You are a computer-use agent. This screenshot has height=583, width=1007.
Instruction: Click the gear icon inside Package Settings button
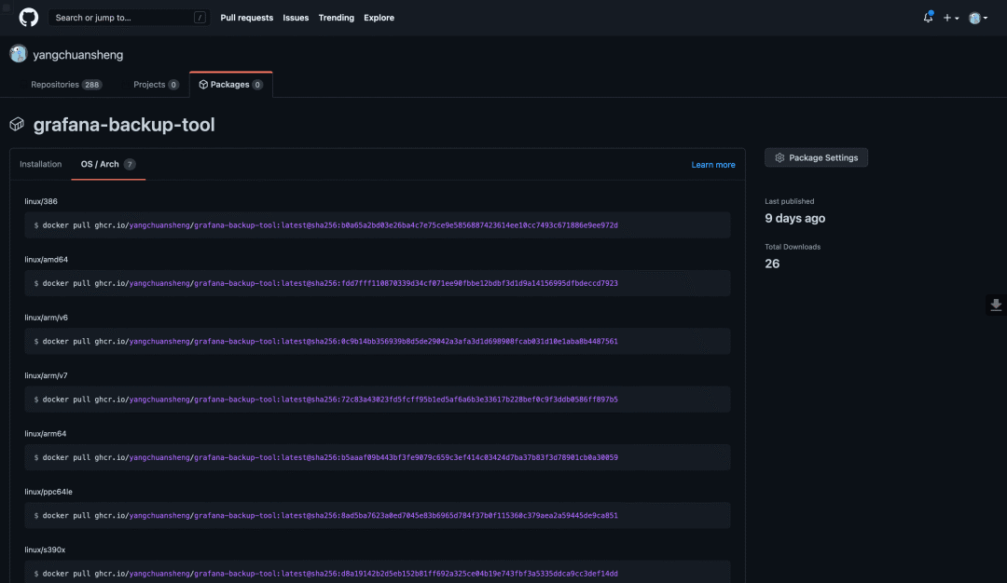coord(779,157)
